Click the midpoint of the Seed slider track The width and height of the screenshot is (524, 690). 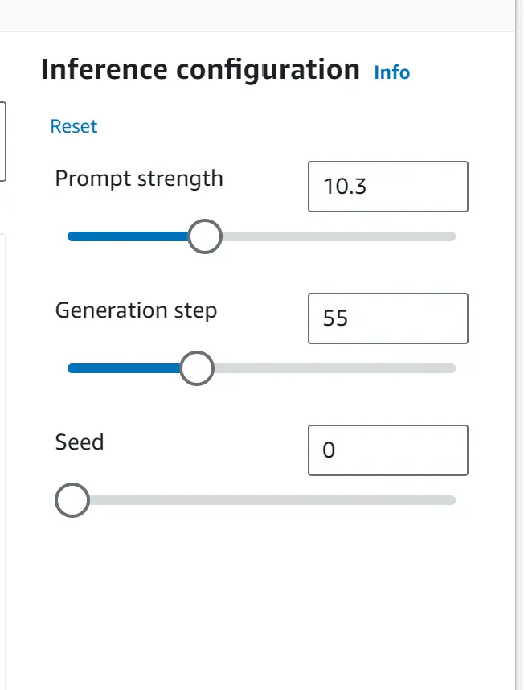point(262,500)
